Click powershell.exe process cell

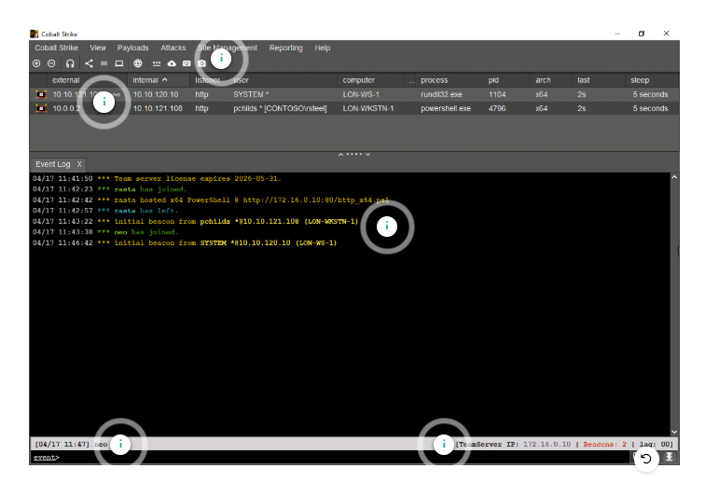click(446, 109)
